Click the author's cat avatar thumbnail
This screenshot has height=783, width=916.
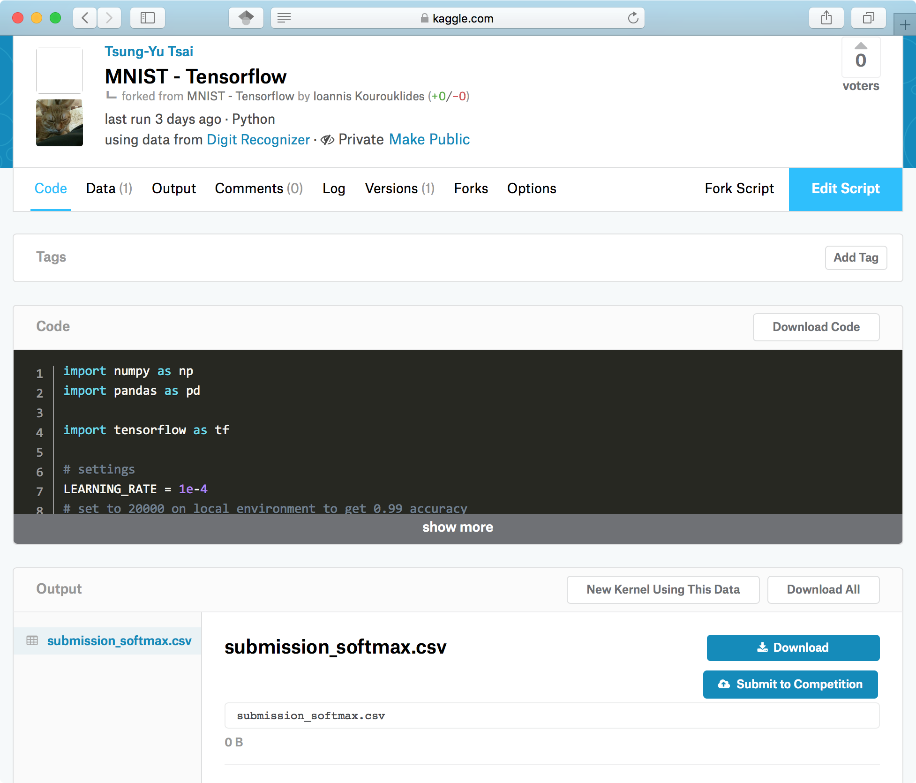click(x=60, y=123)
